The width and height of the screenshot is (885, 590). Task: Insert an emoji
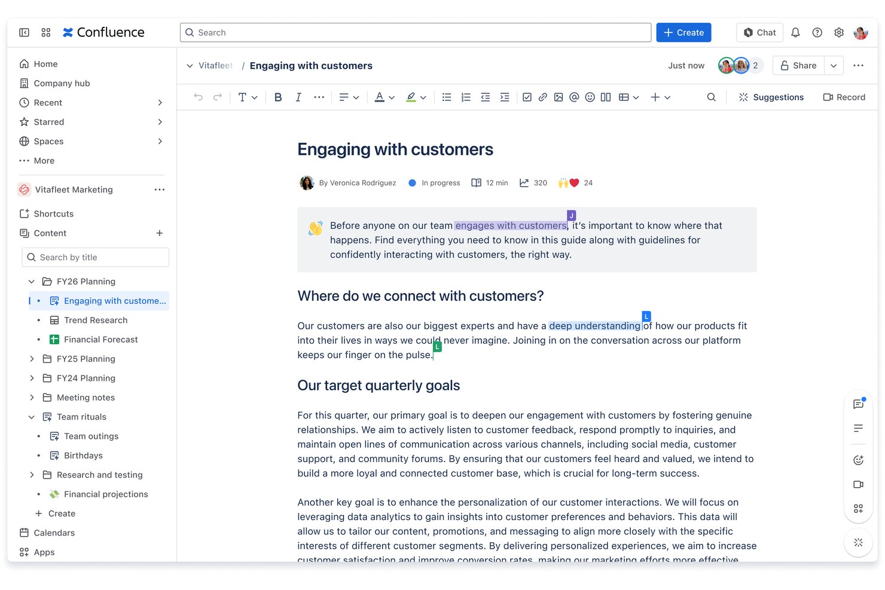click(590, 97)
